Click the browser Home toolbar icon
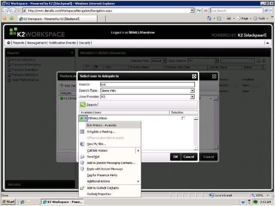 pyautogui.click(x=209, y=18)
